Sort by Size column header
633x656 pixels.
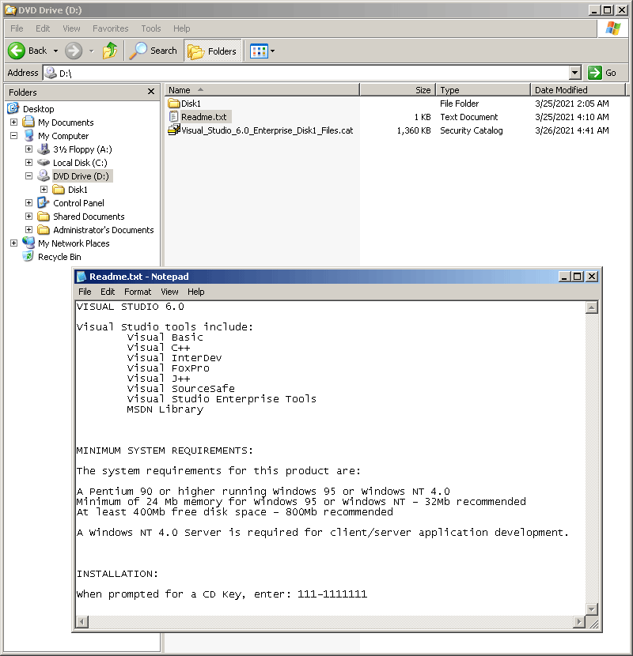[x=397, y=90]
